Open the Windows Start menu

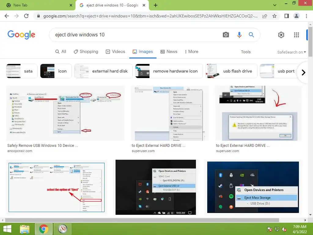pos(7,229)
